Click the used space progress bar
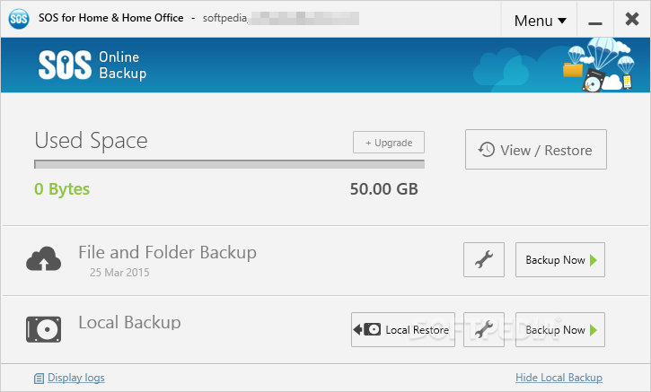The width and height of the screenshot is (651, 392). [229, 164]
